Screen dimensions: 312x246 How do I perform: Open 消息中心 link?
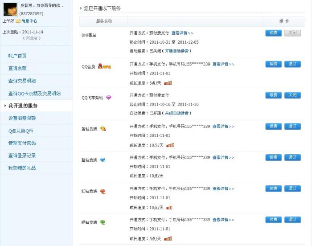[x=29, y=21]
